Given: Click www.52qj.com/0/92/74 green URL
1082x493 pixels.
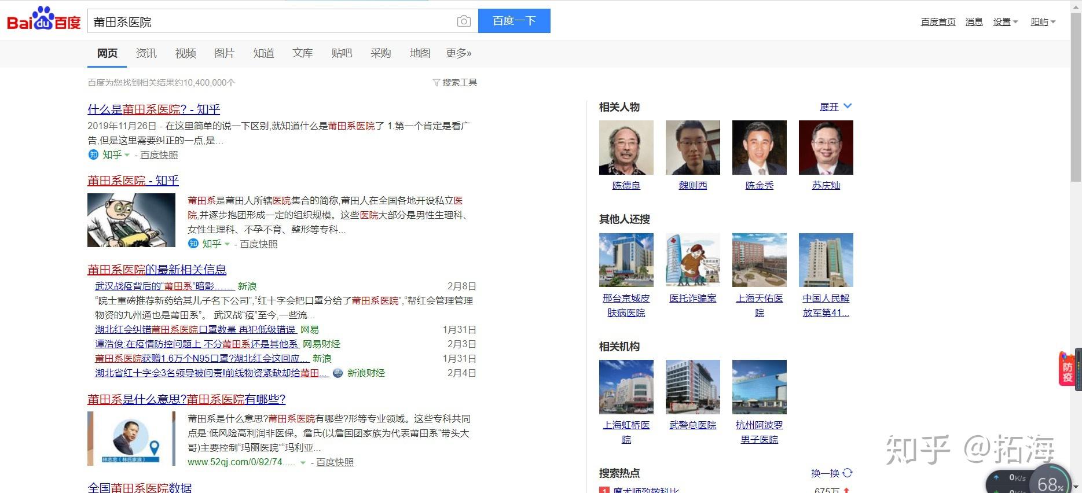Looking at the screenshot, I should (241, 462).
